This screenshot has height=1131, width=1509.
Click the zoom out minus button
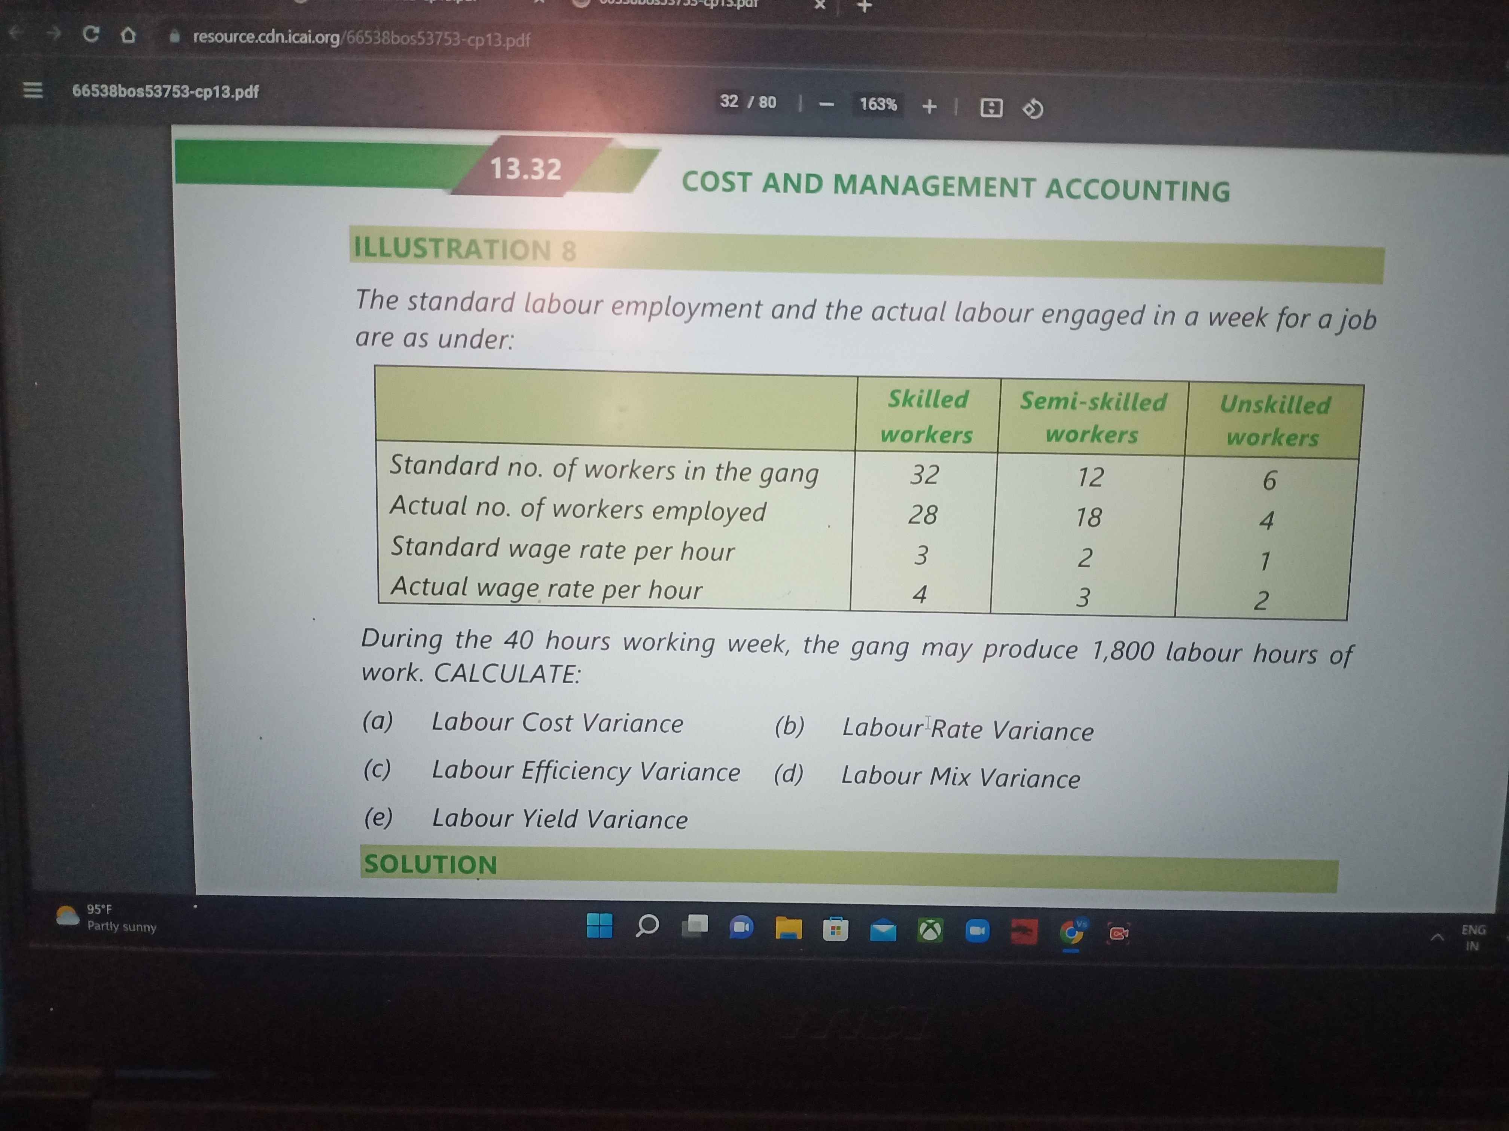click(826, 105)
